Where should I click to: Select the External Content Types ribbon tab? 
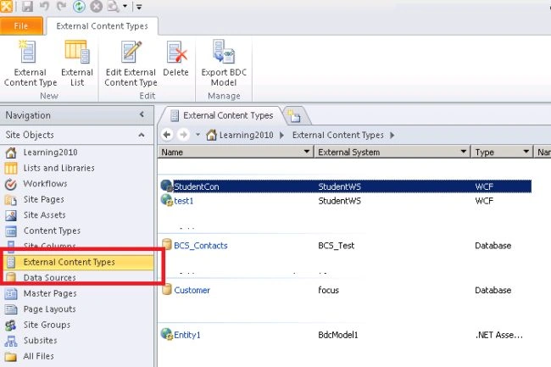click(x=102, y=26)
